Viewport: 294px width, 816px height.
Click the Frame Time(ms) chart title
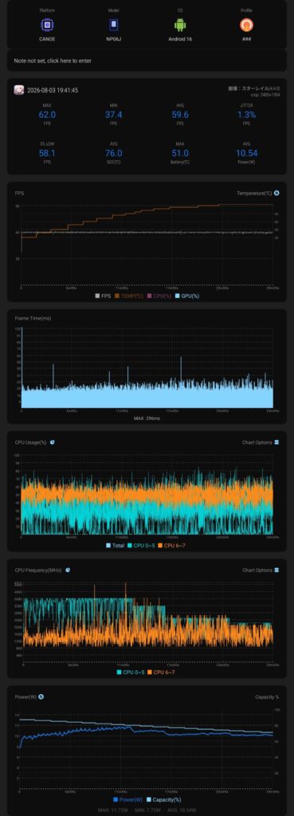click(x=33, y=318)
